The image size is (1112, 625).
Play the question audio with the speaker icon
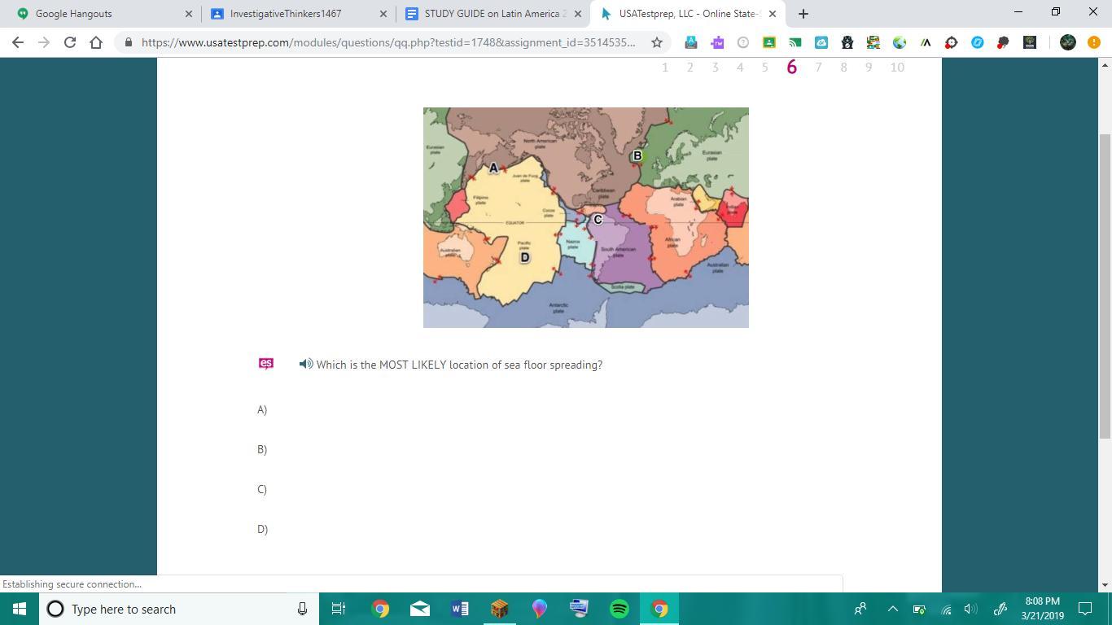(x=306, y=364)
